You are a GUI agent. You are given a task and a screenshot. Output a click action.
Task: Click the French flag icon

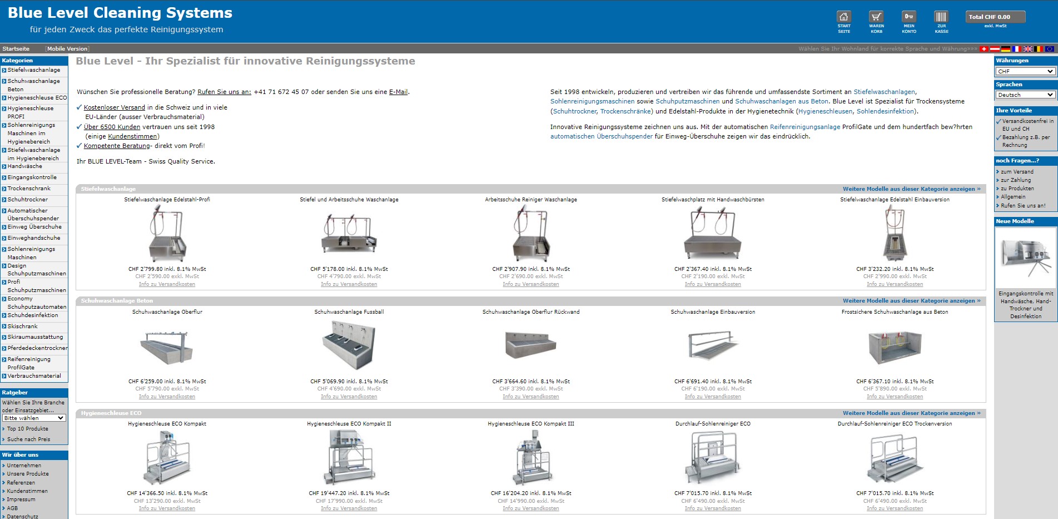[x=1016, y=49]
